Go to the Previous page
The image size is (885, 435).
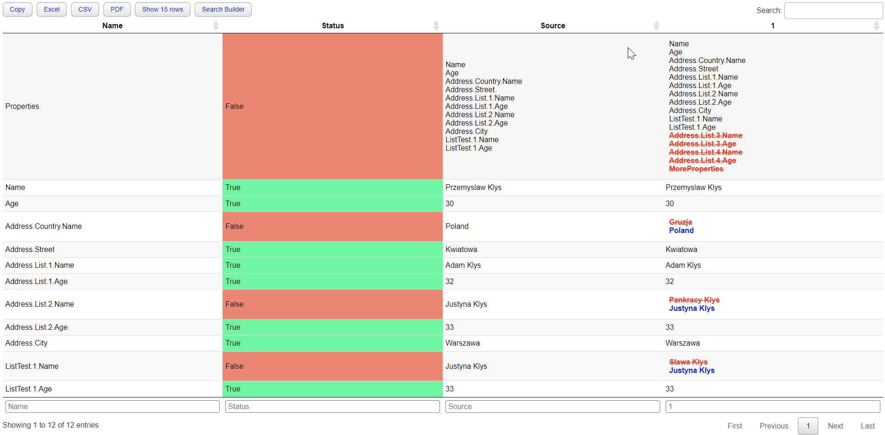[x=774, y=426]
